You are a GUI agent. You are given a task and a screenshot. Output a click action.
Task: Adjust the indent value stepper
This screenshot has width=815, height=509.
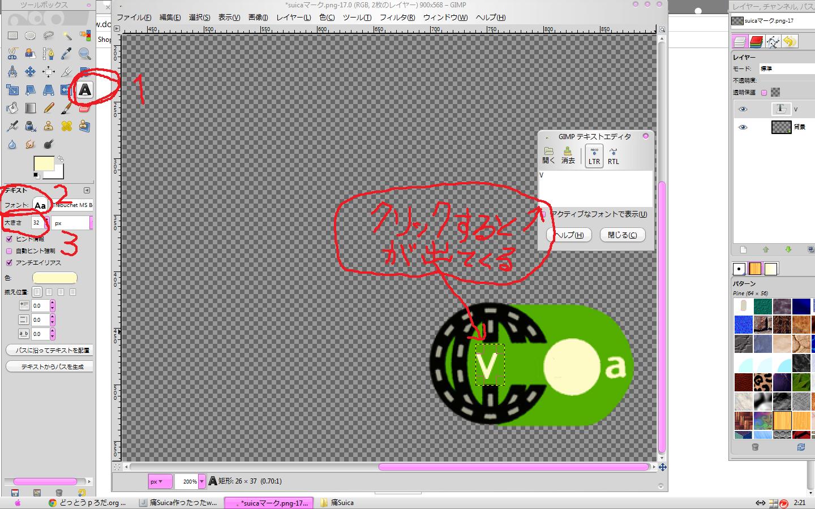click(x=52, y=305)
